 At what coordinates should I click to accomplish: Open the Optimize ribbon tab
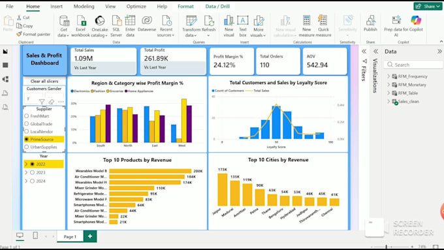pyautogui.click(x=136, y=7)
